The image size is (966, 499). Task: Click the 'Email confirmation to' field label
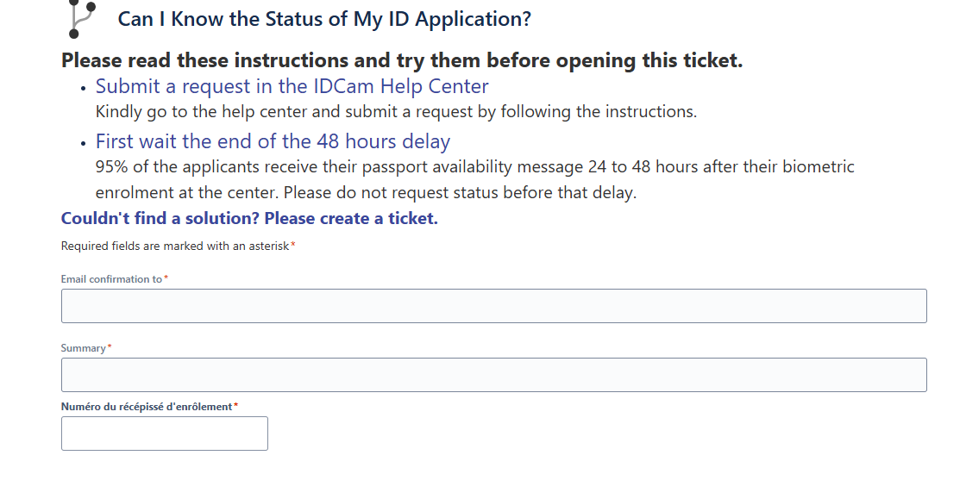[111, 279]
